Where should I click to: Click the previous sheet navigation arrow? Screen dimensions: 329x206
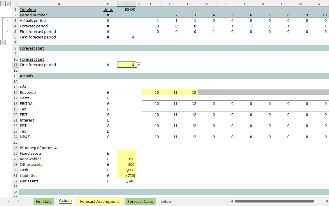click(9, 201)
